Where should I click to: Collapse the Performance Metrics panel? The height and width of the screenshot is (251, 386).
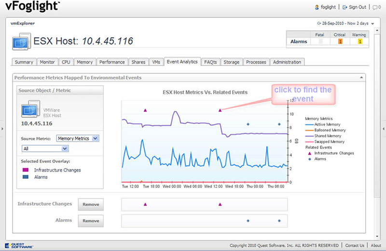tap(361, 78)
